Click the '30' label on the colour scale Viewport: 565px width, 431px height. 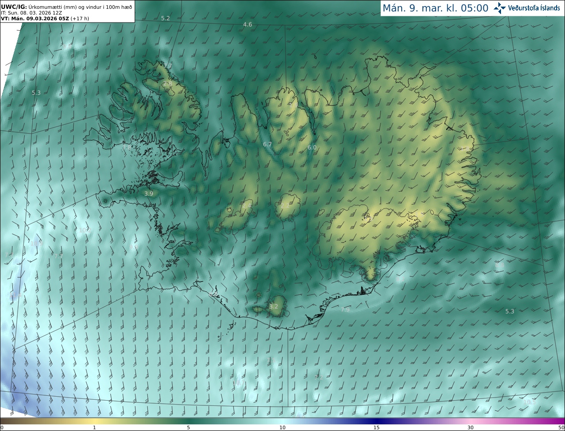click(x=471, y=427)
